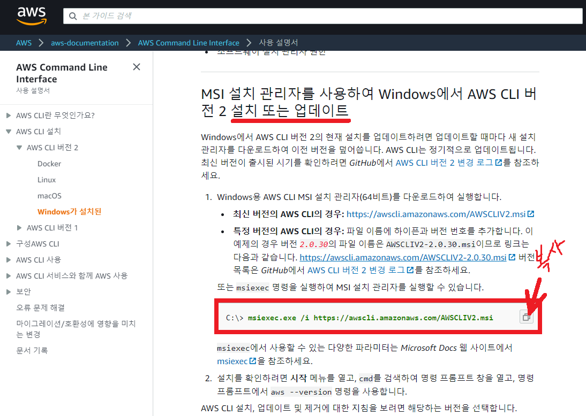Open the Linux sidebar page
586x416 pixels.
[47, 180]
